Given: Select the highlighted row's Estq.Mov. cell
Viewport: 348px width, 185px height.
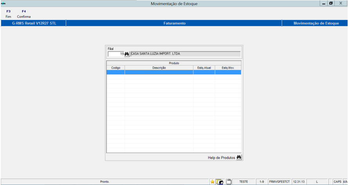Looking at the screenshot, I should [x=228, y=72].
